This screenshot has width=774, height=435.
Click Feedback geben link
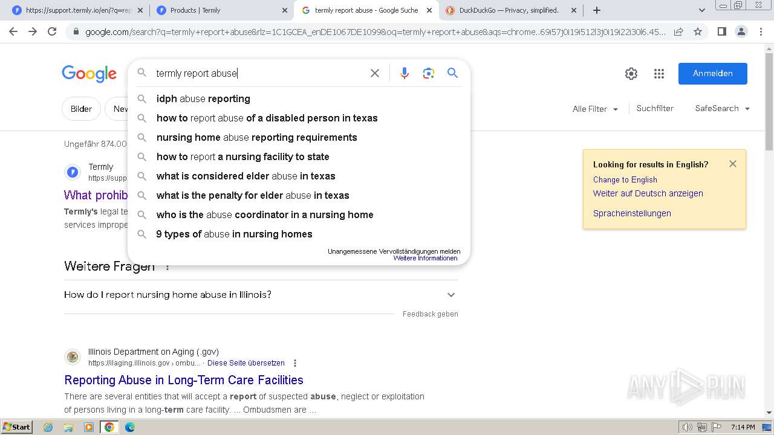[x=431, y=314]
